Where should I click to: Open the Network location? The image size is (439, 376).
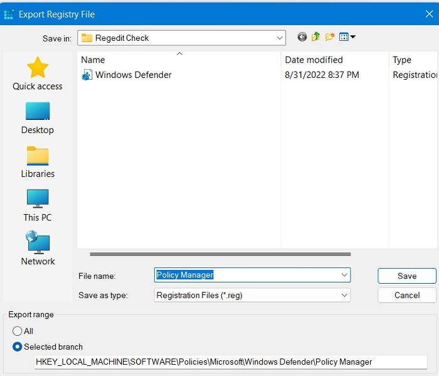(x=38, y=249)
